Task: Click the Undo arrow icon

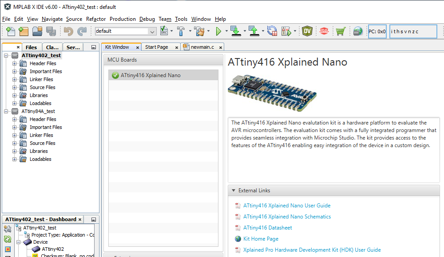Action: 68,31
